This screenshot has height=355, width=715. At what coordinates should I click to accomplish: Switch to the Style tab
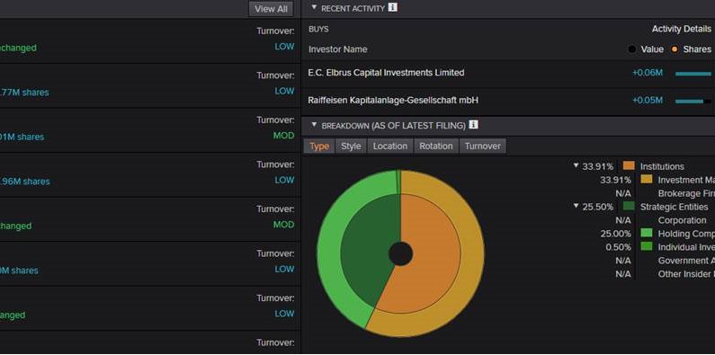pos(351,146)
